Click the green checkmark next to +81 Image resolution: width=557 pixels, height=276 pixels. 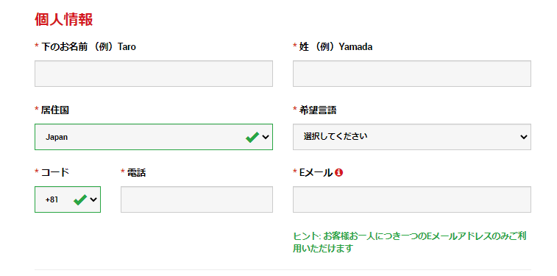80,200
